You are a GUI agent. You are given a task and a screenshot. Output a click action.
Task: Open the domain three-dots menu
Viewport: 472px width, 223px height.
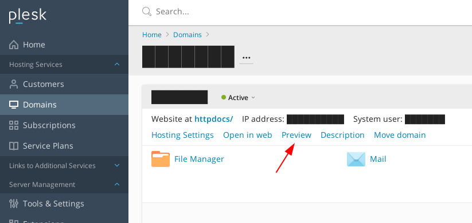coord(246,58)
